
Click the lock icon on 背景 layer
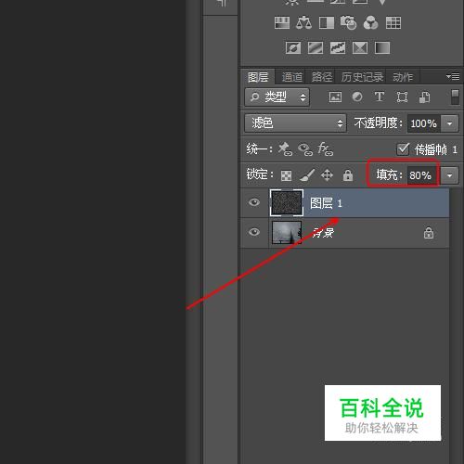(x=429, y=233)
